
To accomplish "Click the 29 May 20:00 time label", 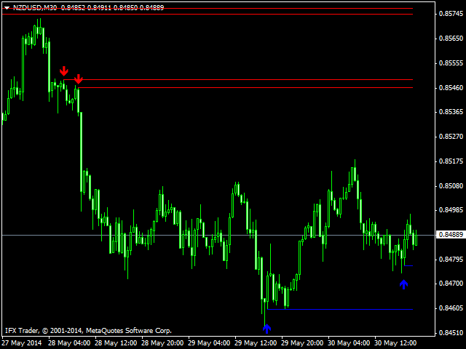I will point(302,343).
